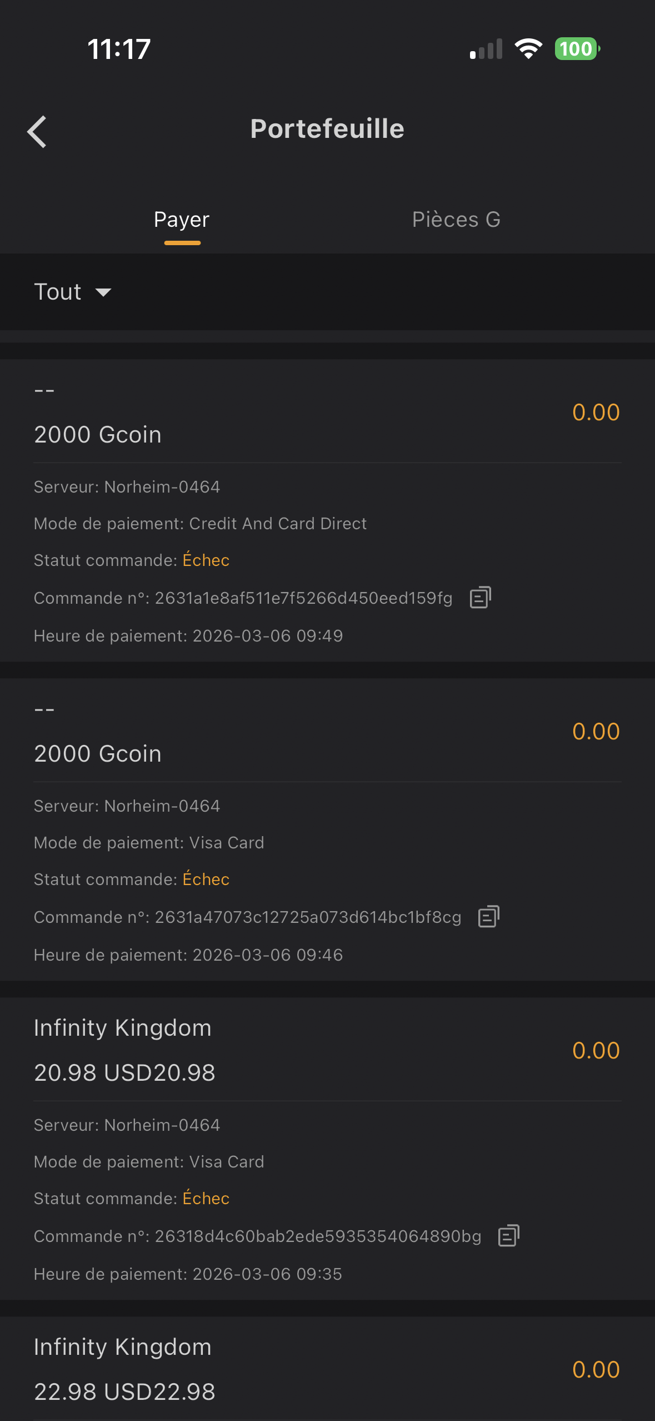Select the Payer tab
The width and height of the screenshot is (655, 1421).
point(182,220)
